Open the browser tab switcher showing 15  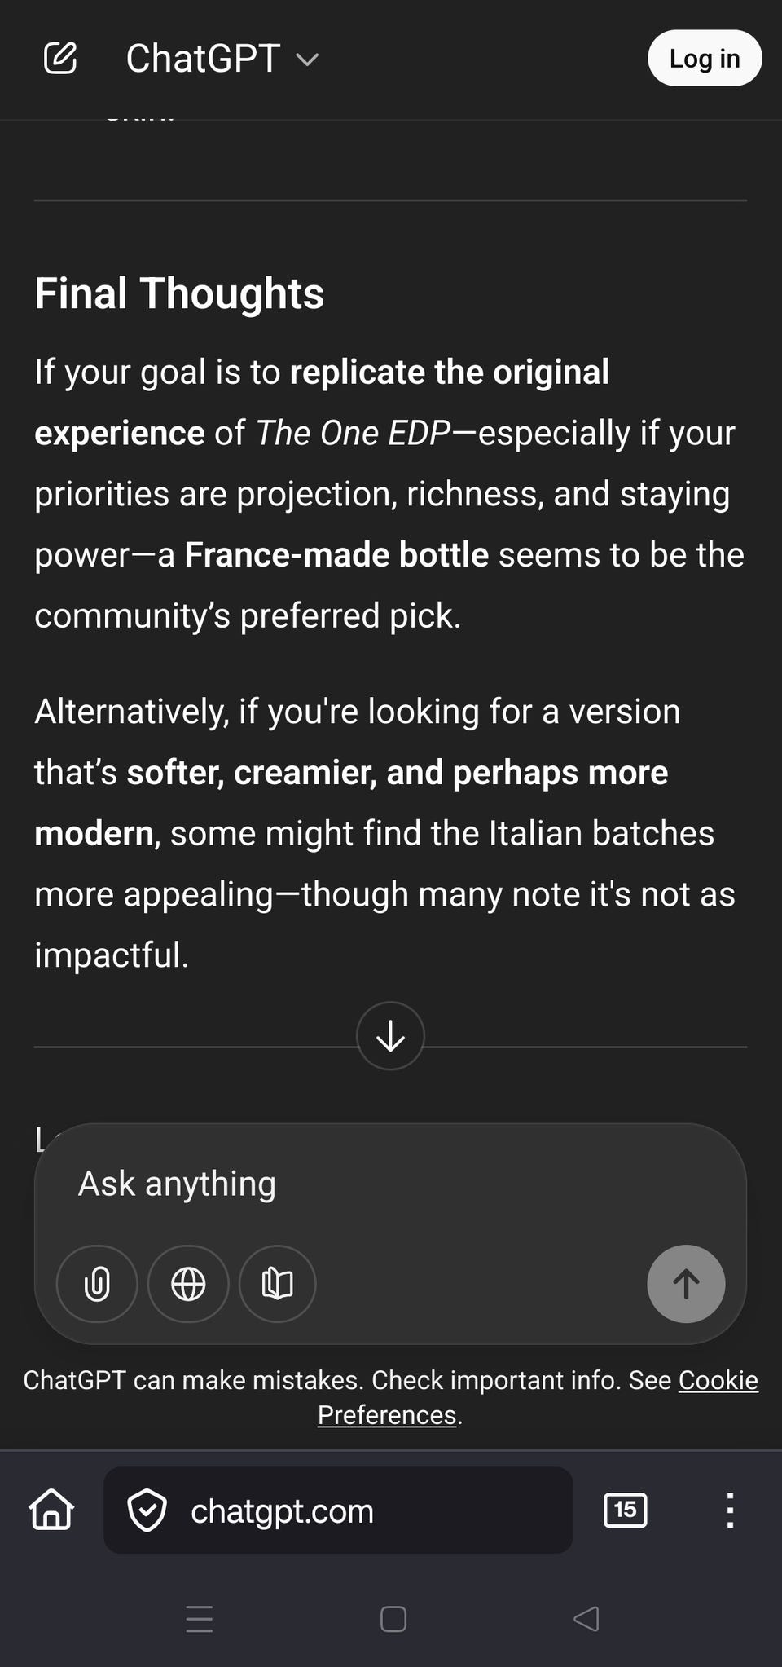coord(625,1510)
